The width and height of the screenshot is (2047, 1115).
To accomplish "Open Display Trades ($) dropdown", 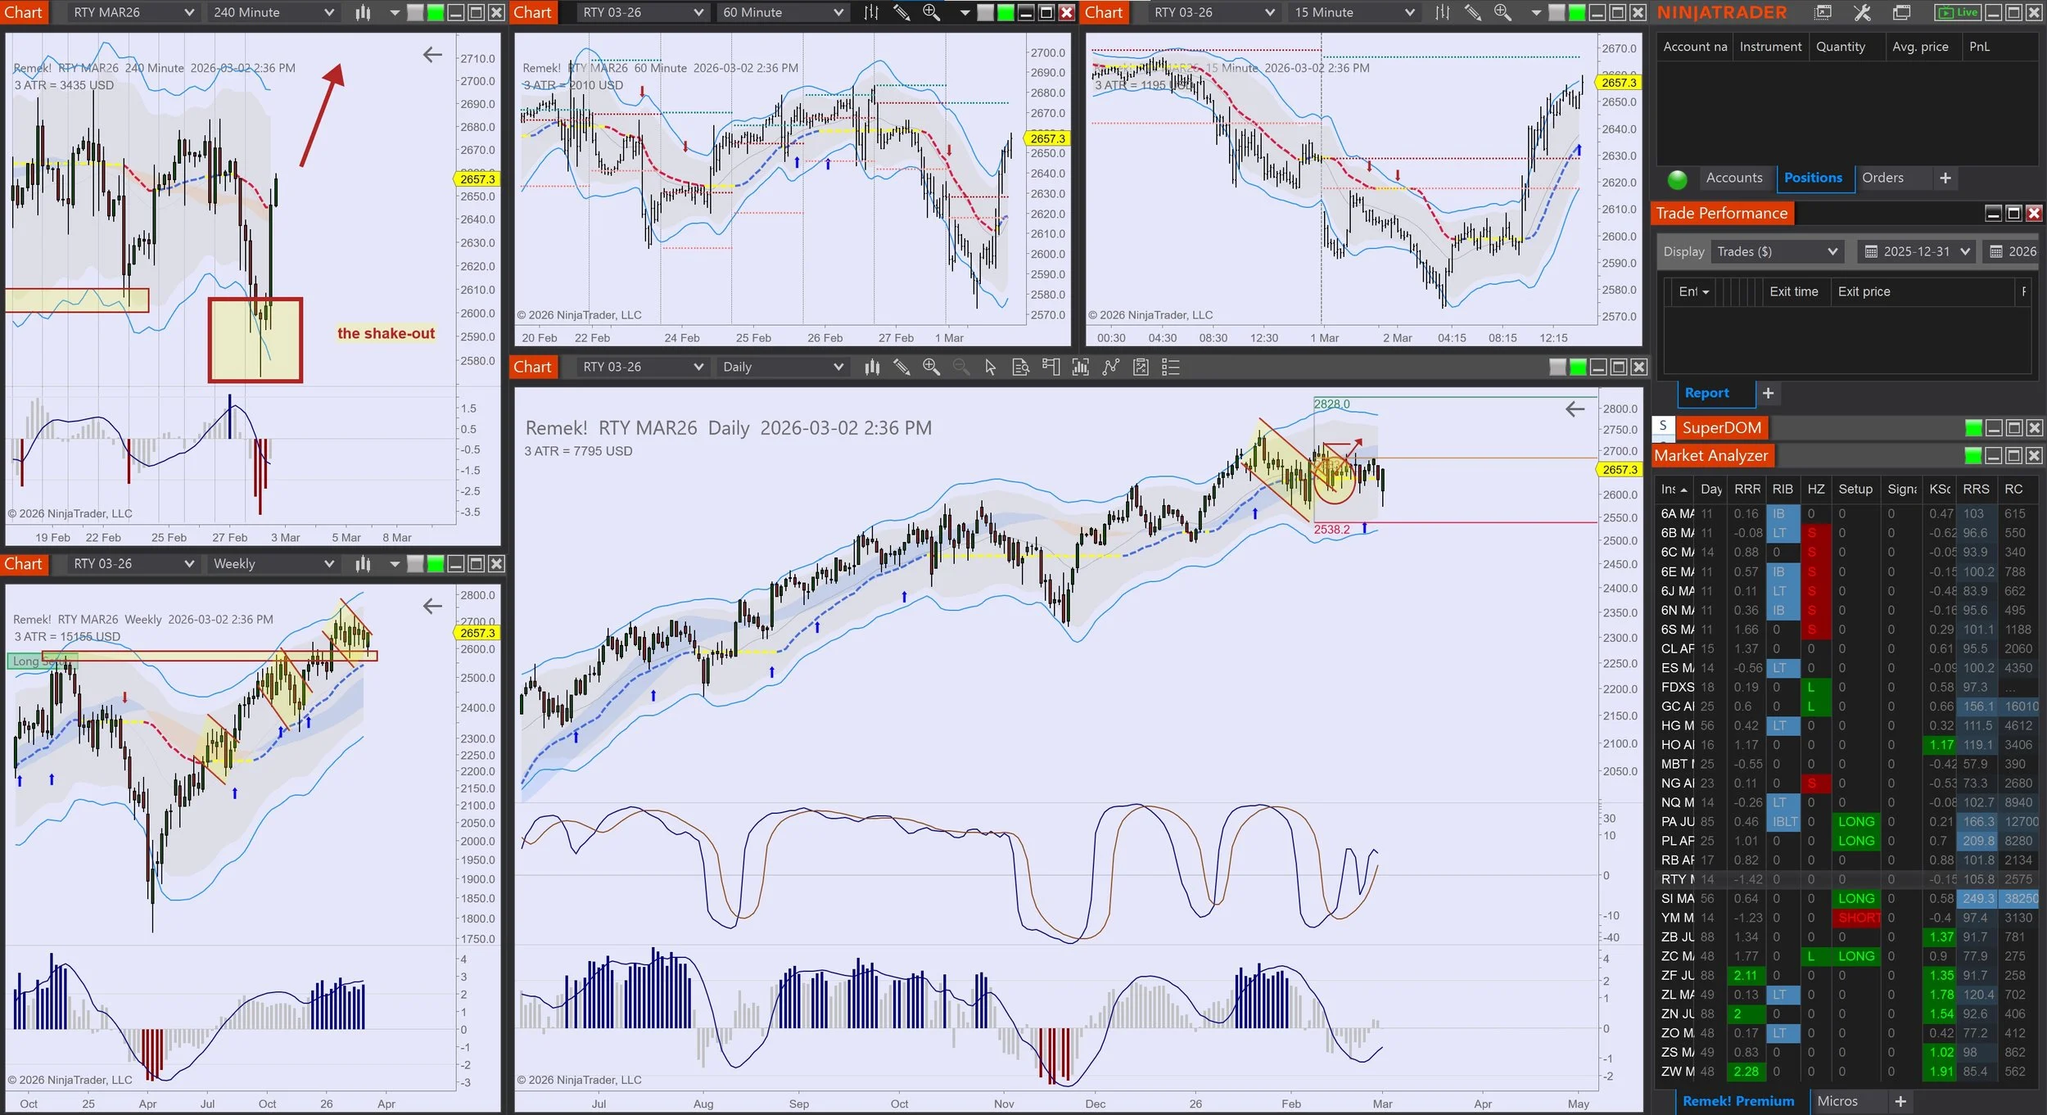I will coord(1777,251).
